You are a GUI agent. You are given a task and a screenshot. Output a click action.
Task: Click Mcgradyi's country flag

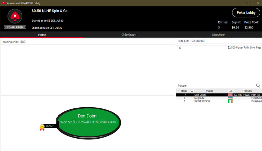click(230, 98)
